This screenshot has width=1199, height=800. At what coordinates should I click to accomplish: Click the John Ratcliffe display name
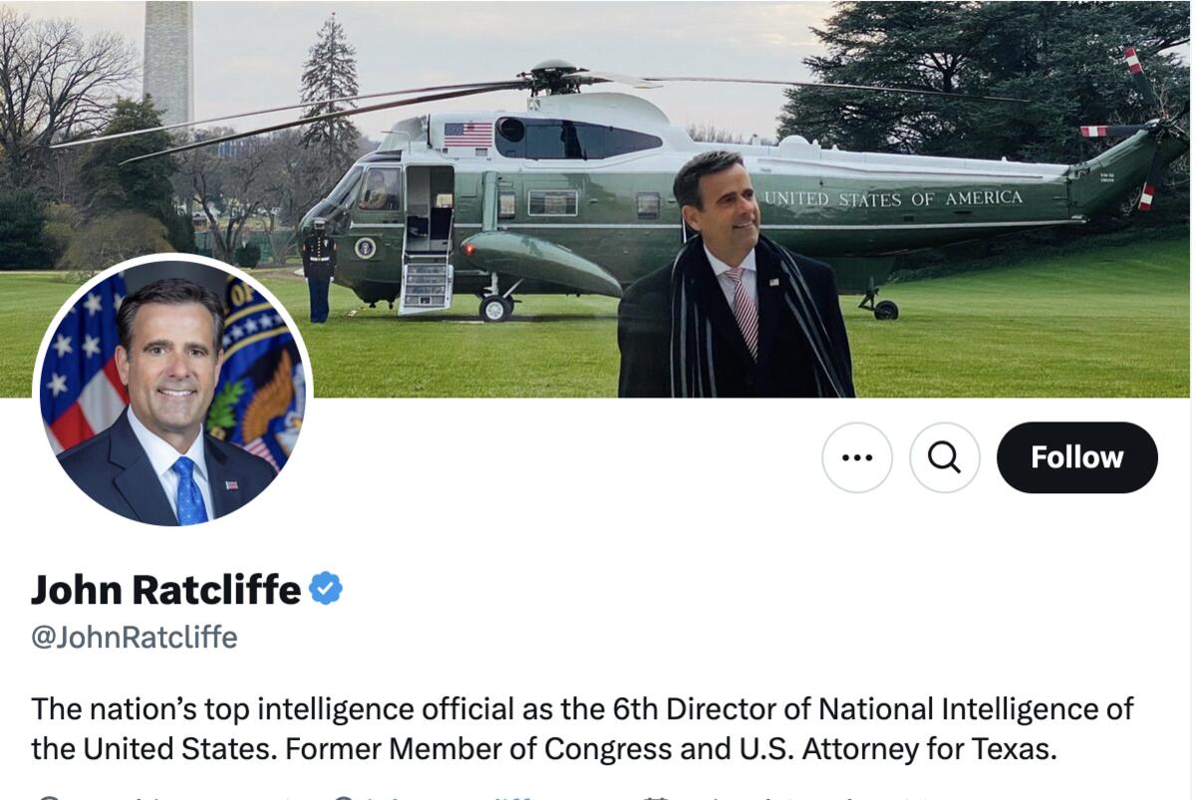[165, 590]
